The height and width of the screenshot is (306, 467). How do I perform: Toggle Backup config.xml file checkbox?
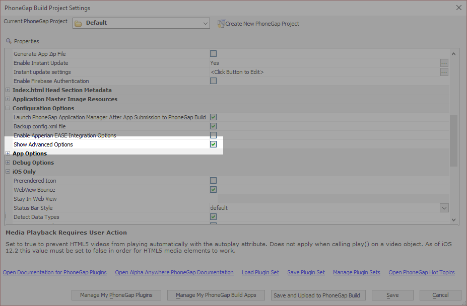click(x=213, y=126)
